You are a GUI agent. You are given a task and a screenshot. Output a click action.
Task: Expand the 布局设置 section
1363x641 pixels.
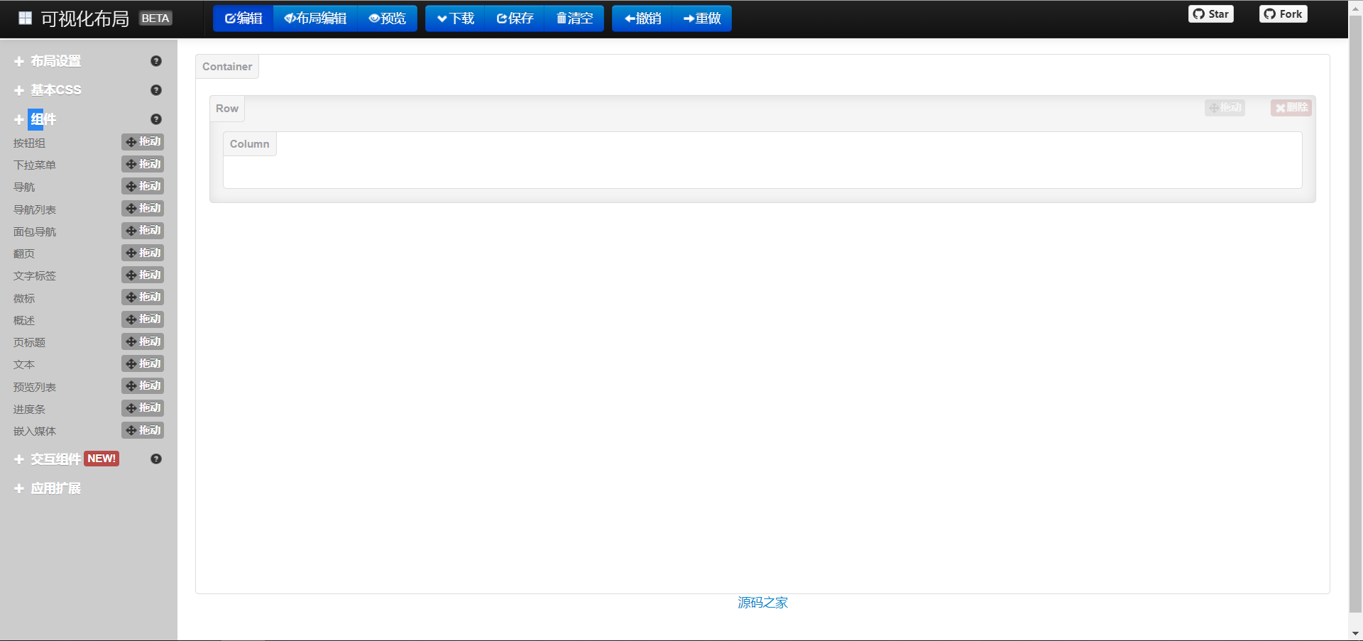point(55,61)
